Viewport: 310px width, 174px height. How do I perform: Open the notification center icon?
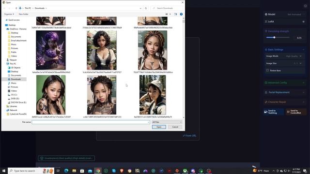(x=305, y=171)
